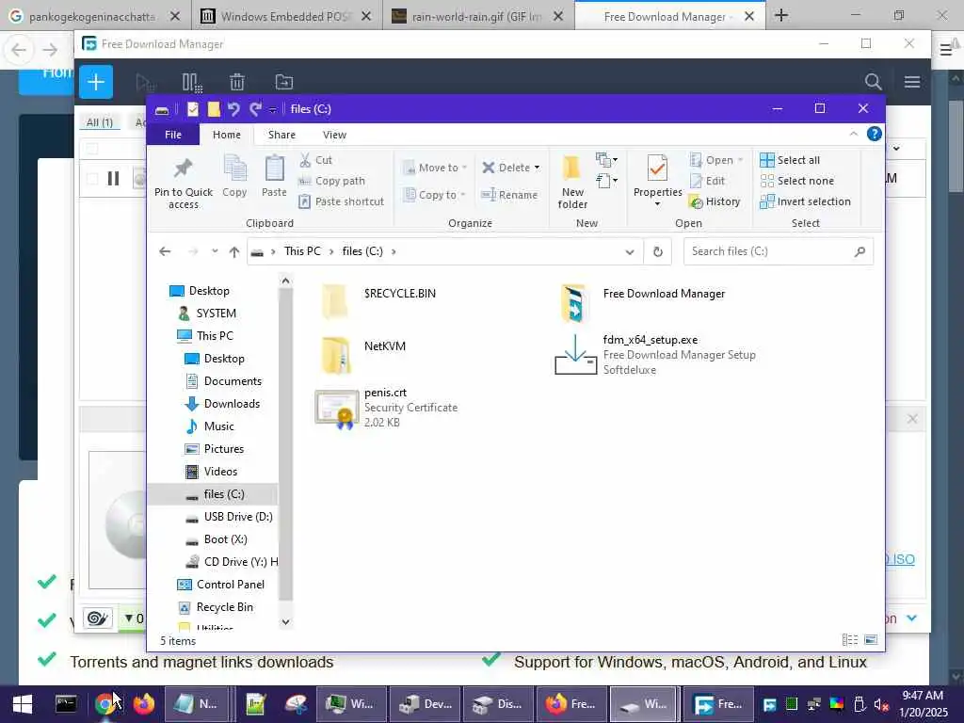Open Explorer help question mark icon
The image size is (964, 723).
(x=875, y=134)
